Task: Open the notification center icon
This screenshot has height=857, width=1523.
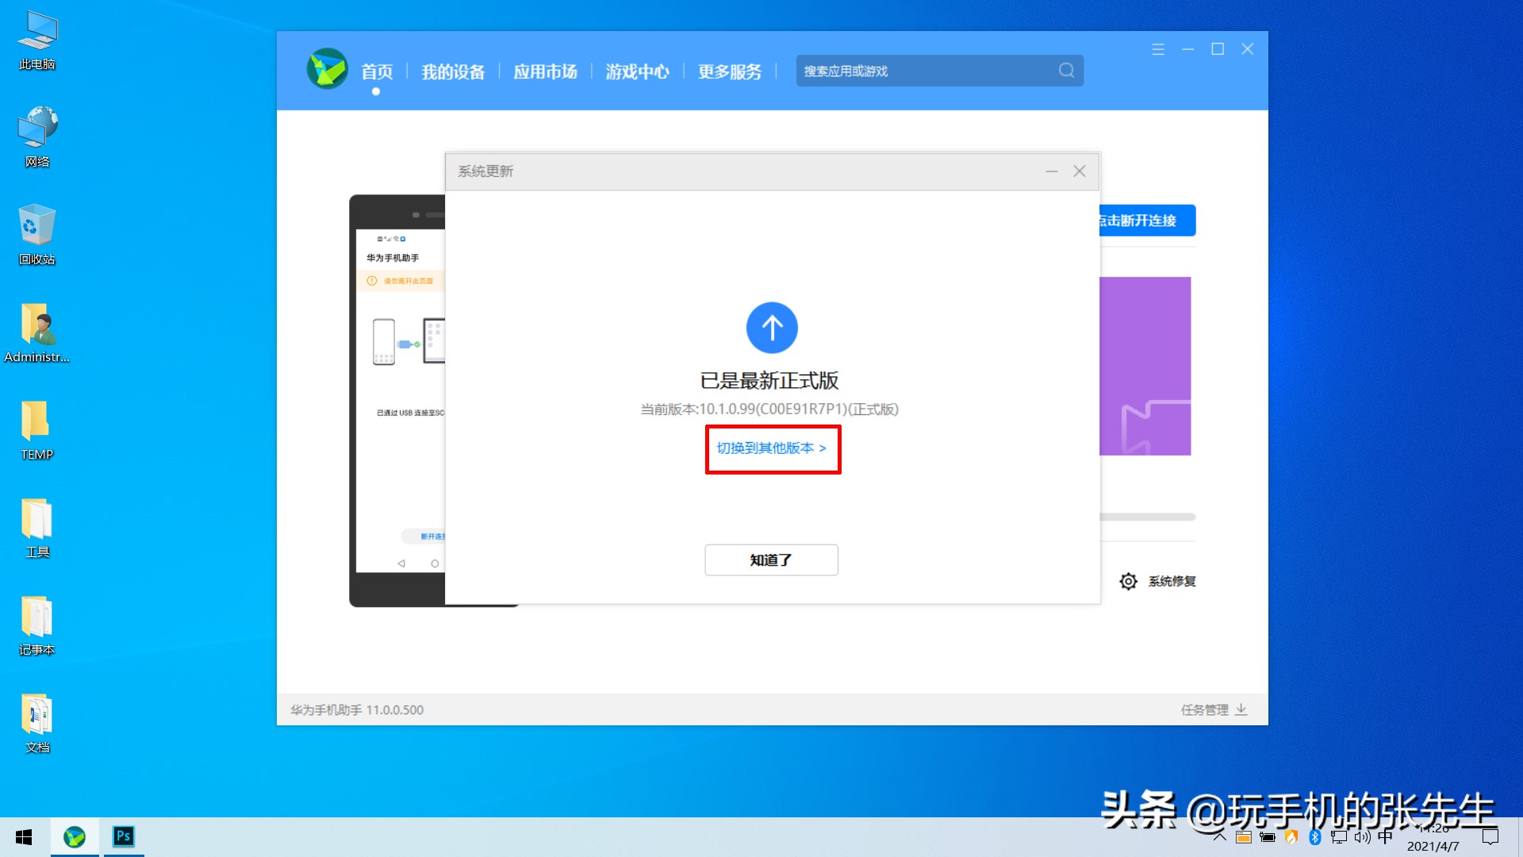Action: [1490, 837]
